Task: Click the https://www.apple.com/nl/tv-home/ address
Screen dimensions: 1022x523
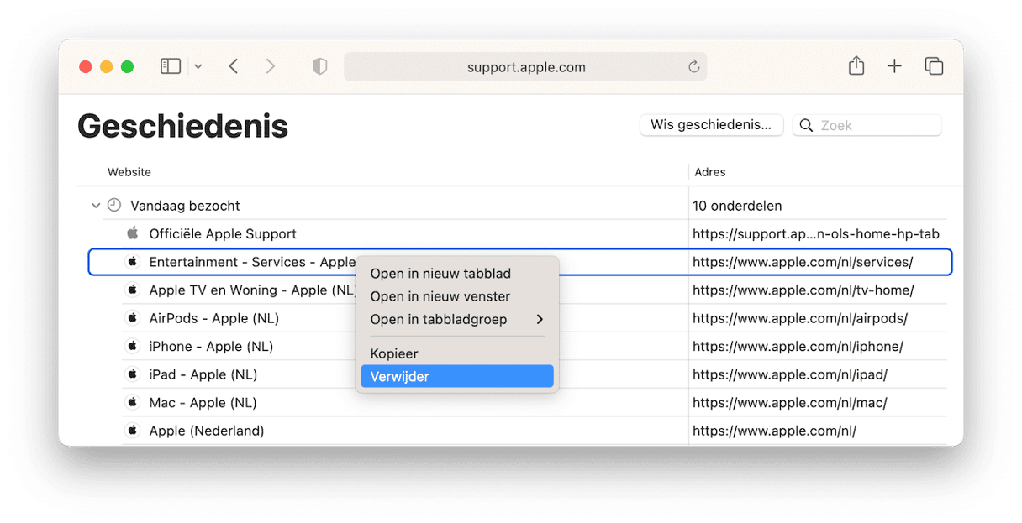Action: (x=803, y=290)
